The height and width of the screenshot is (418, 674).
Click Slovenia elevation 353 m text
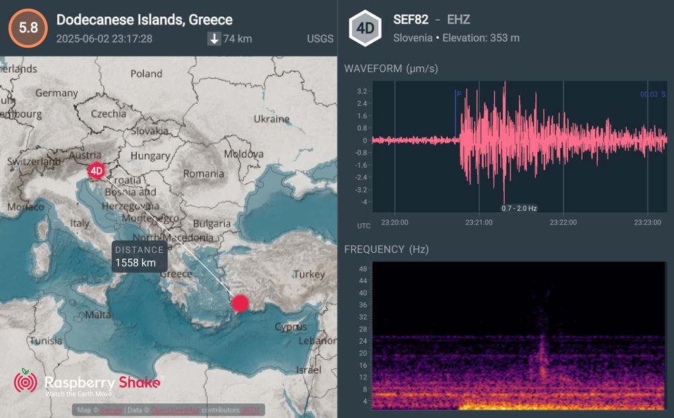pyautogui.click(x=456, y=38)
